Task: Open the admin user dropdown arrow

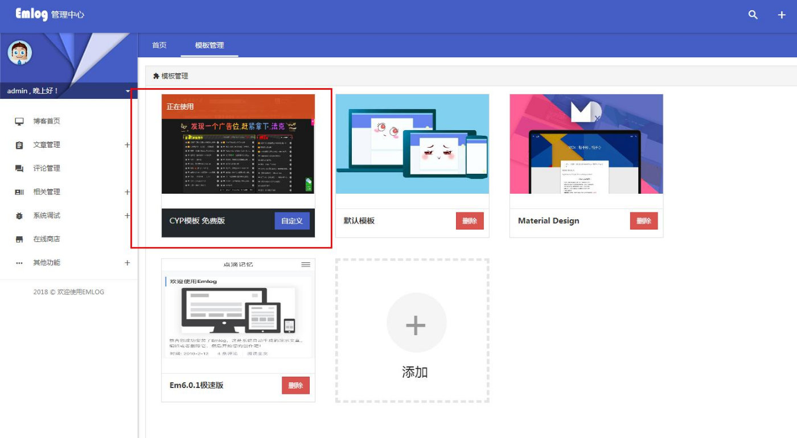Action: pyautogui.click(x=128, y=91)
